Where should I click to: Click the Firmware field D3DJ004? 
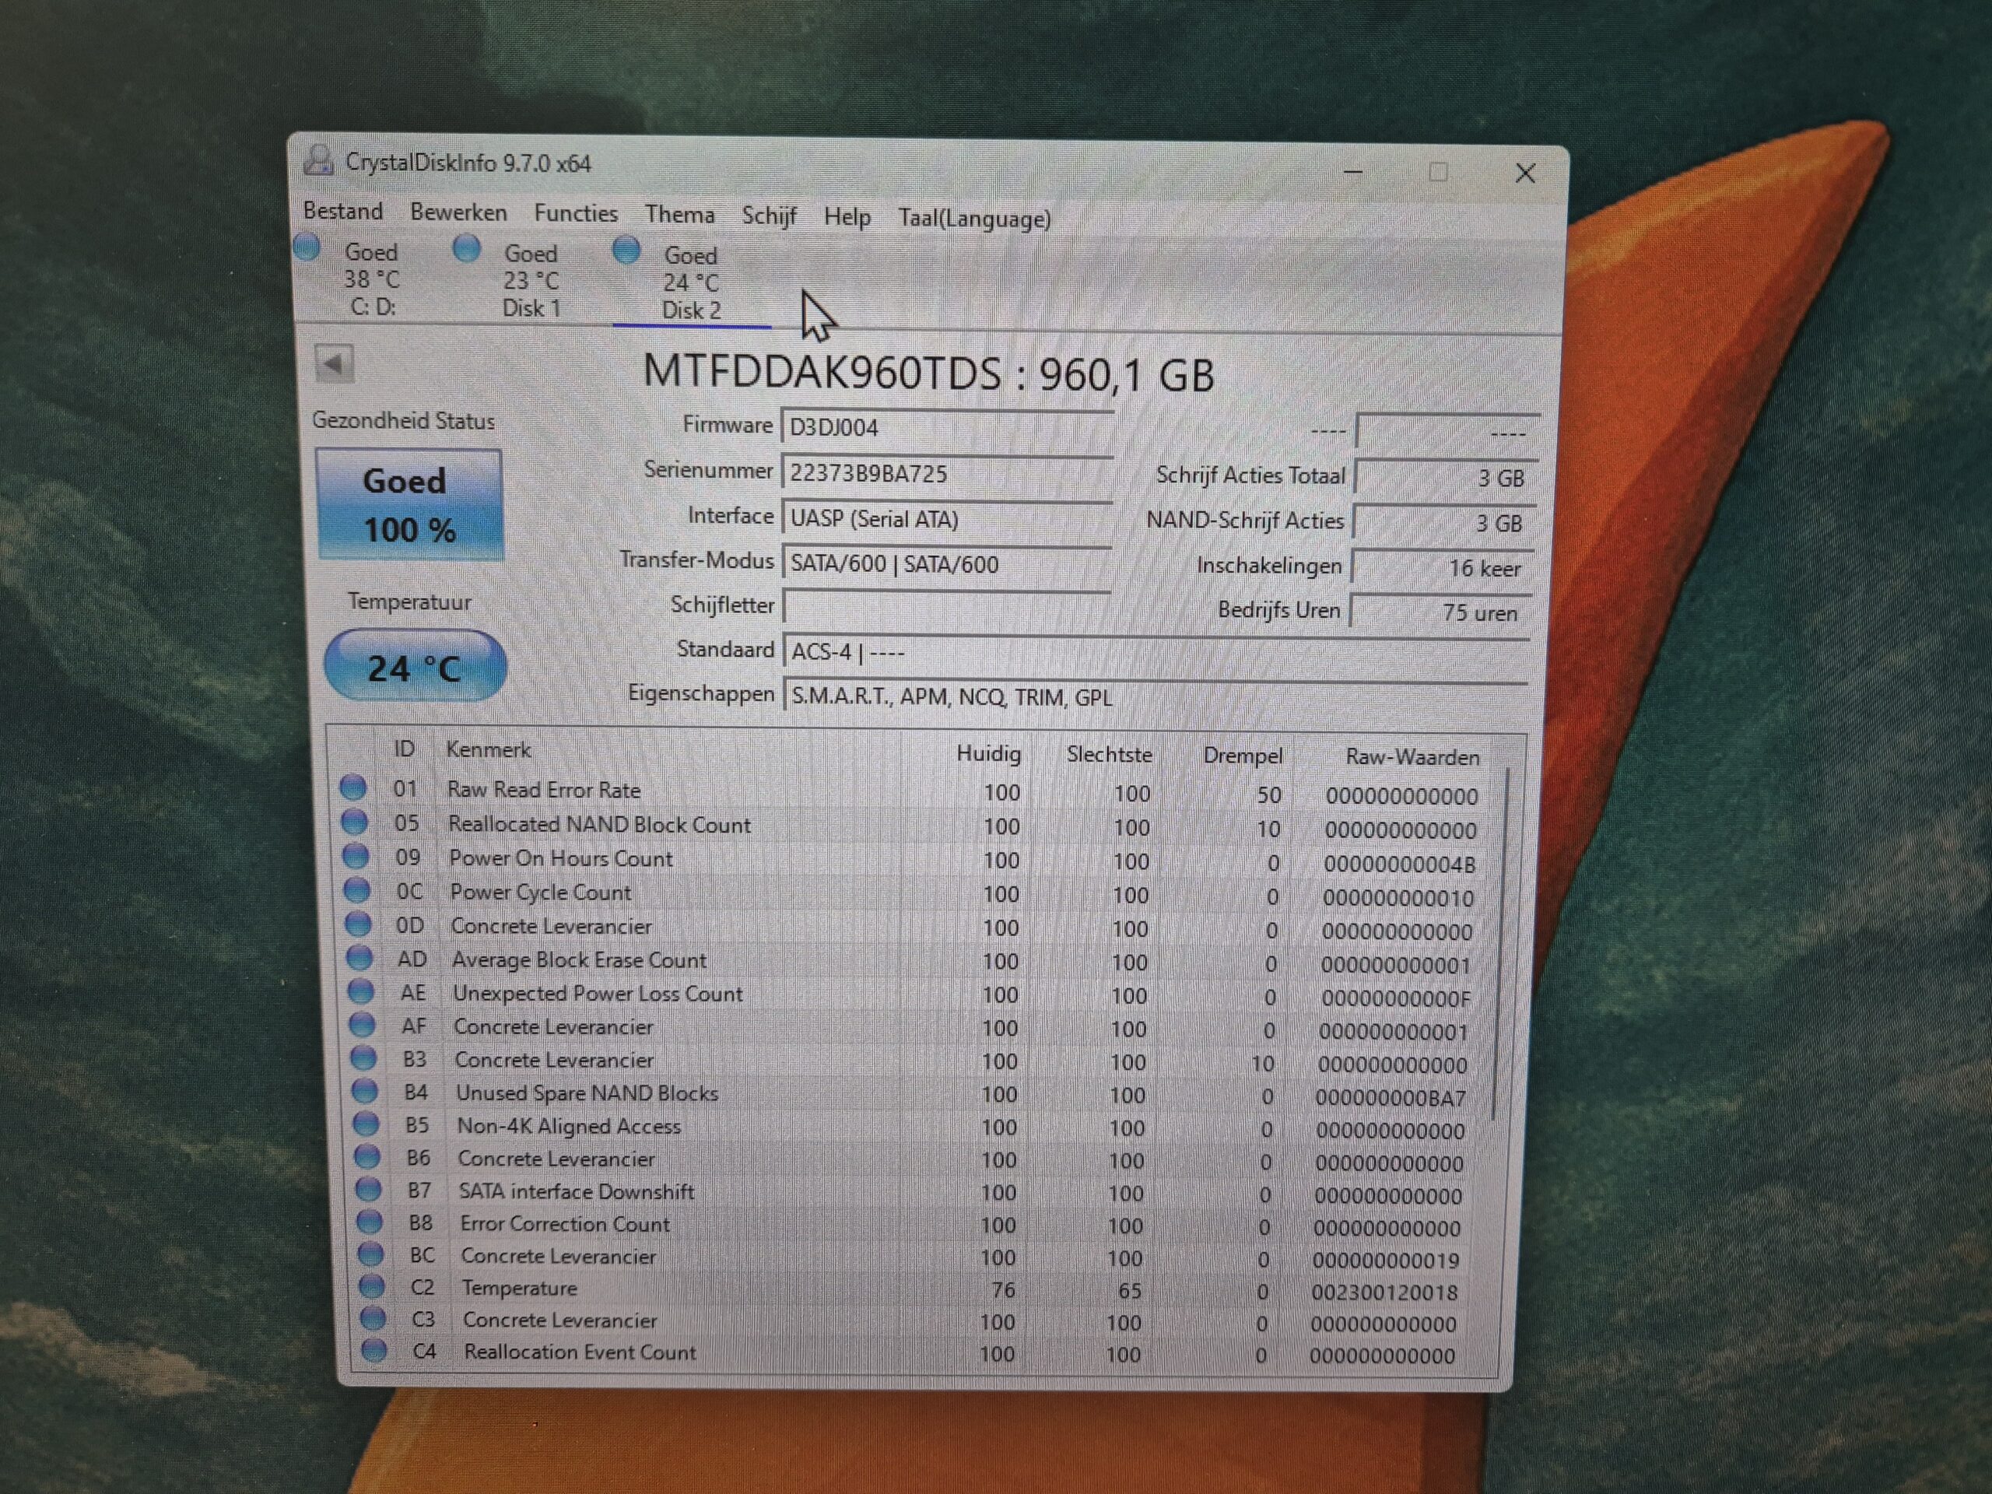[x=948, y=427]
